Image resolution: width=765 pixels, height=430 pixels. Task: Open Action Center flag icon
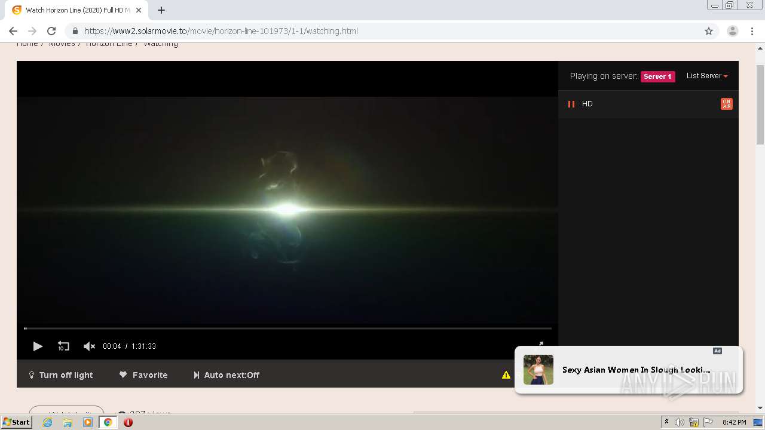709,422
